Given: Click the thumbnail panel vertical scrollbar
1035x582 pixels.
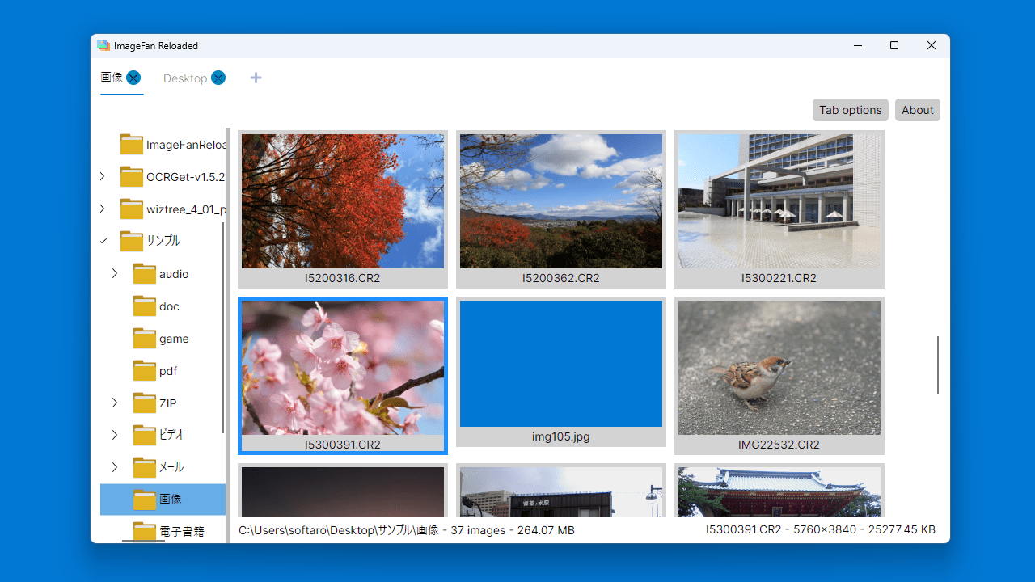Looking at the screenshot, I should click(x=938, y=365).
